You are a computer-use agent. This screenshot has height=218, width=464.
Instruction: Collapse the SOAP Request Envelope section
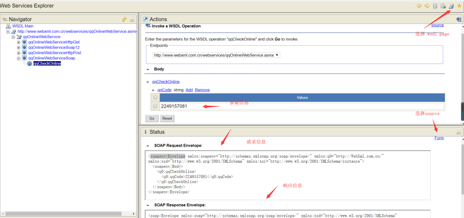pos(148,146)
